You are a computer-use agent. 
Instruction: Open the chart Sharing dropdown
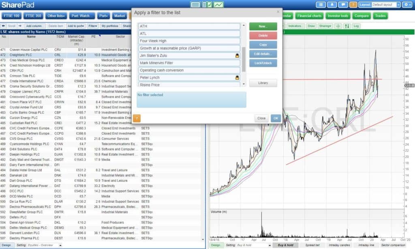tap(325, 26)
